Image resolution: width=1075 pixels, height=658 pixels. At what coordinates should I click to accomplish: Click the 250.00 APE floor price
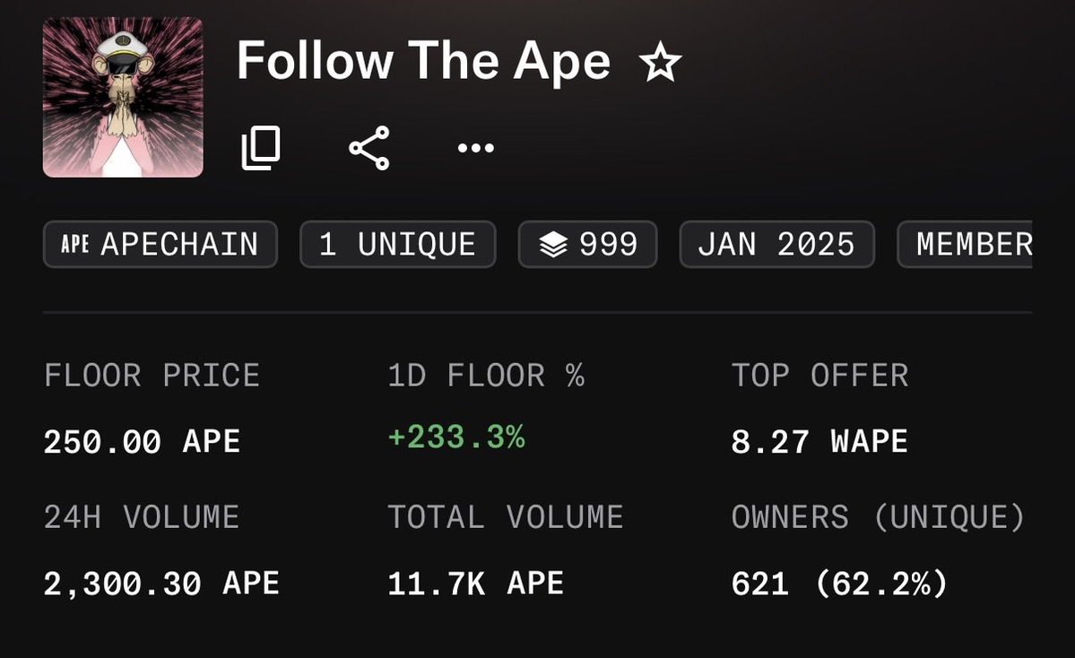pyautogui.click(x=142, y=441)
